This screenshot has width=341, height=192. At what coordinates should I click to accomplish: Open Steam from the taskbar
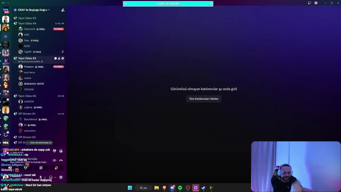(203, 188)
